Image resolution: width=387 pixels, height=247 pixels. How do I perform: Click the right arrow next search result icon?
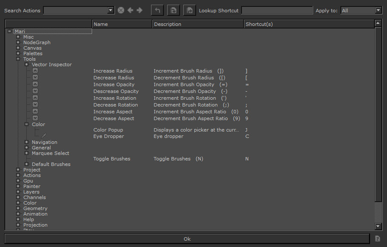click(140, 10)
